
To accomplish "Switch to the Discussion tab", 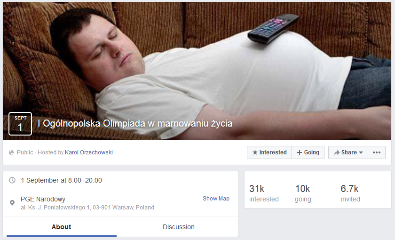I will pyautogui.click(x=178, y=227).
